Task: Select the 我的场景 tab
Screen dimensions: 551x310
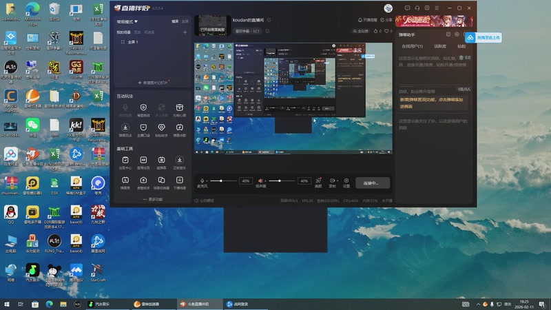Action: pyautogui.click(x=124, y=32)
